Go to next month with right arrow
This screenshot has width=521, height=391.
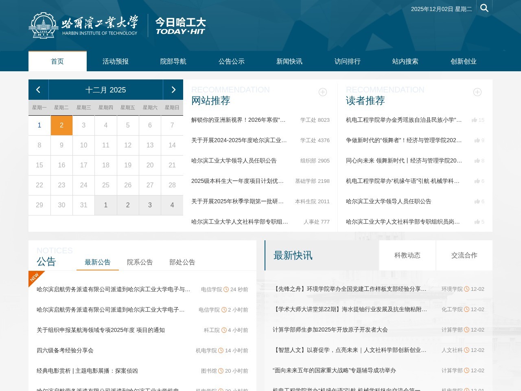click(x=173, y=90)
